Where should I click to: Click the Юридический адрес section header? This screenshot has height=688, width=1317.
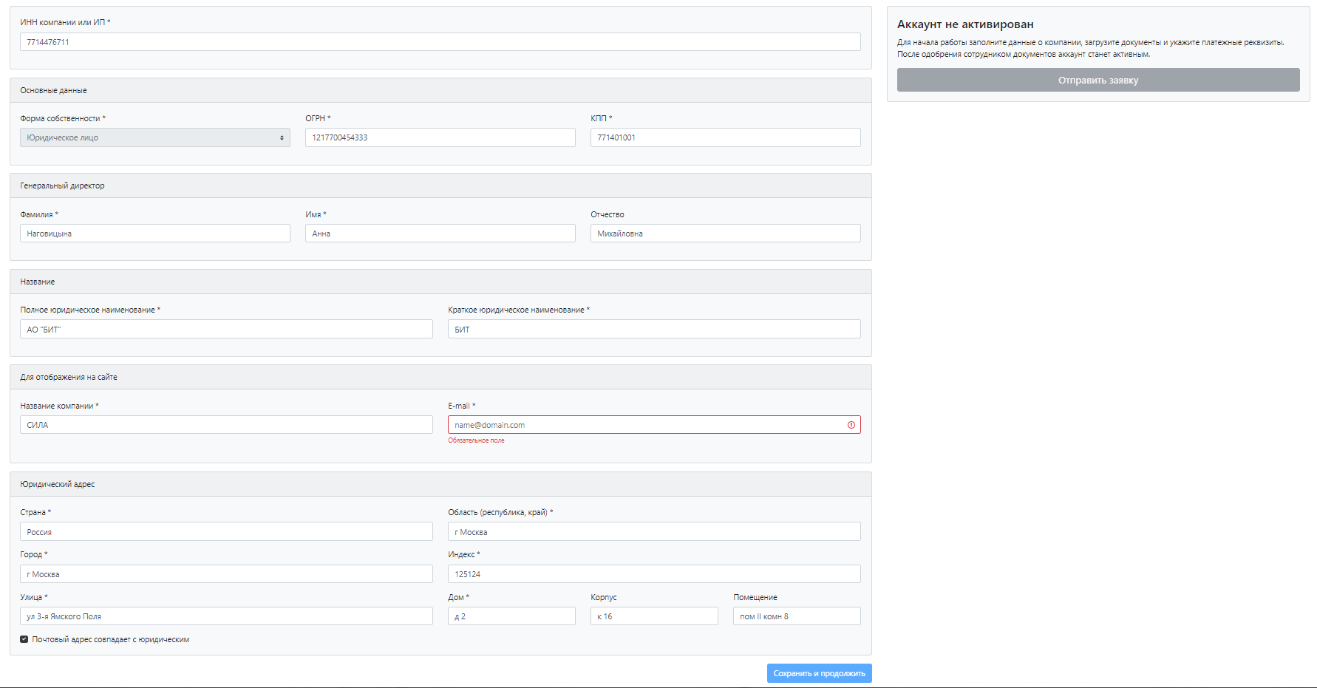[440, 484]
